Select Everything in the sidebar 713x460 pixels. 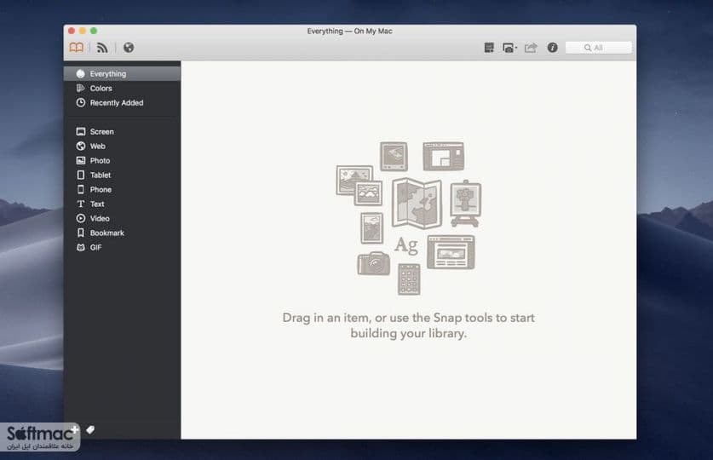(x=122, y=73)
